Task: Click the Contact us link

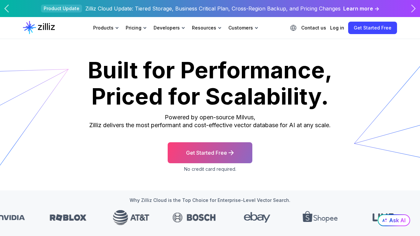Action: coord(313,28)
